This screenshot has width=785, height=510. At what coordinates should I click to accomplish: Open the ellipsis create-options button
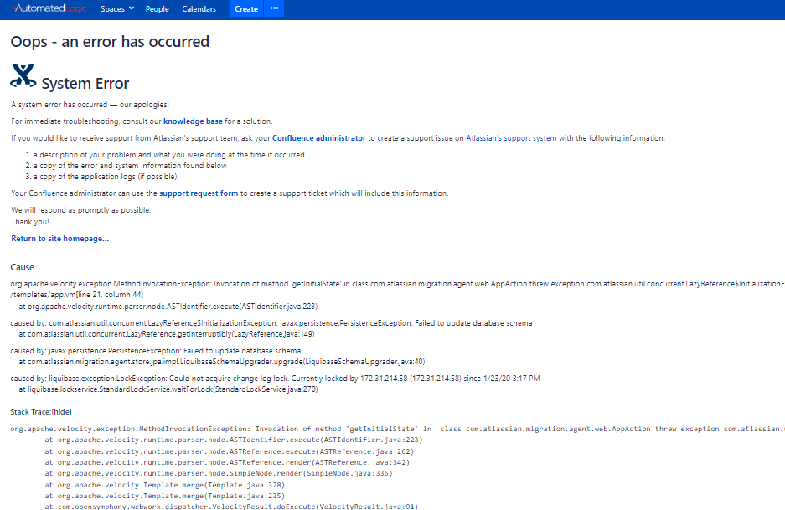[x=274, y=8]
